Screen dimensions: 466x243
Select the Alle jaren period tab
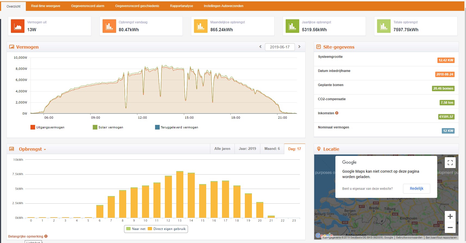(222, 149)
